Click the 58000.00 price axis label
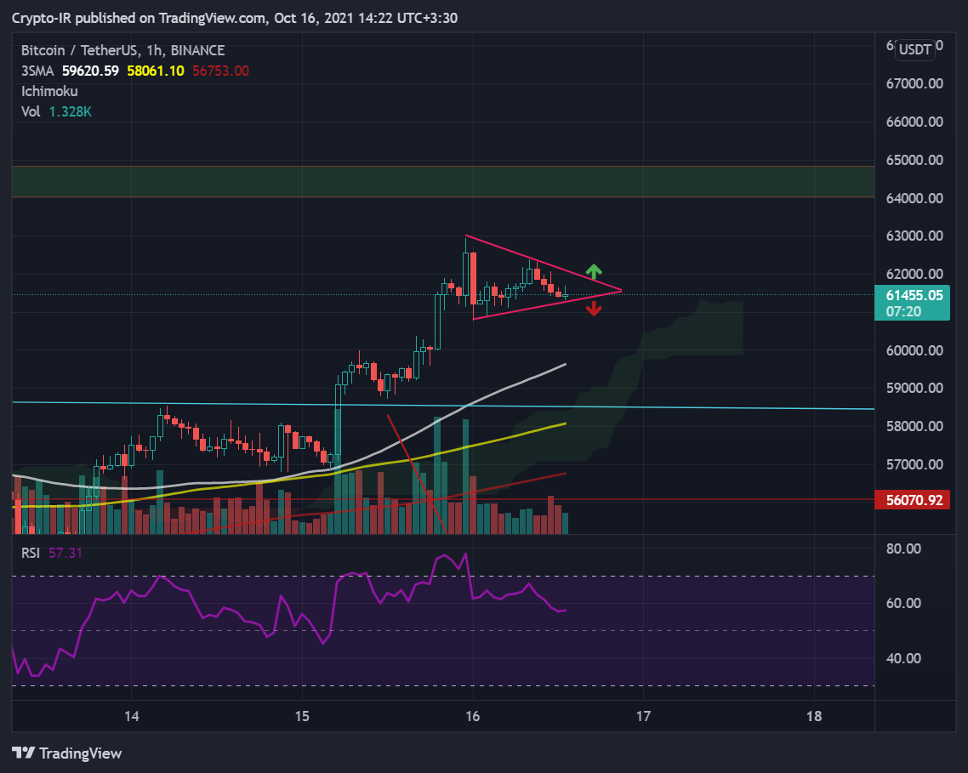 pos(914,426)
